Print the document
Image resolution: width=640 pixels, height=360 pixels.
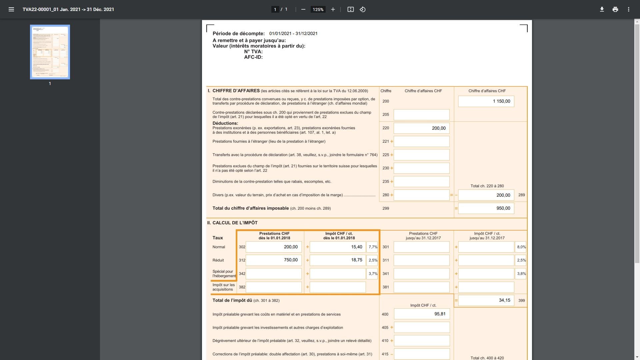tap(615, 9)
